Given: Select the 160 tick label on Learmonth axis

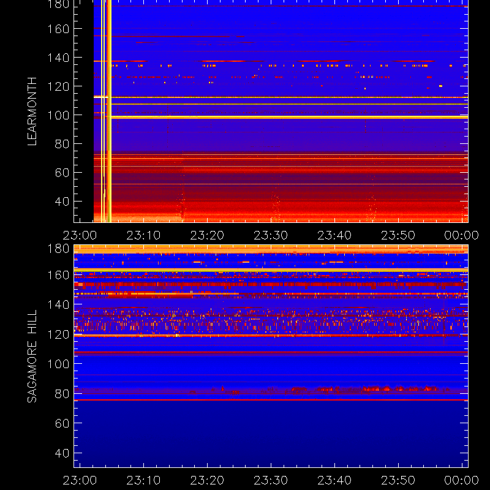Looking at the screenshot, I should 58,29.
